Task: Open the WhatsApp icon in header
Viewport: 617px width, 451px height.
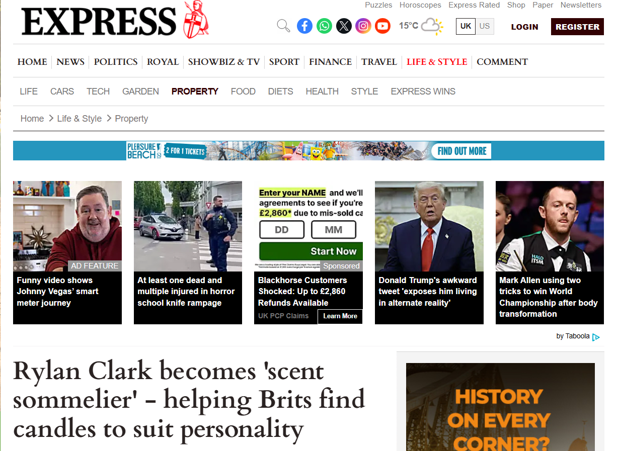Action: 324,26
